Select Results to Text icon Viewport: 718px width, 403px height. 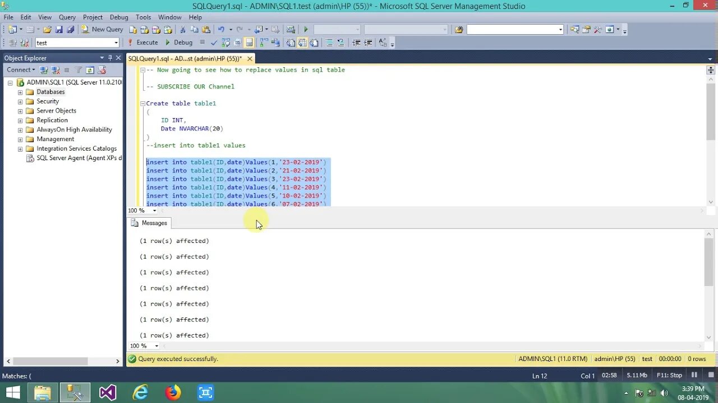point(290,42)
